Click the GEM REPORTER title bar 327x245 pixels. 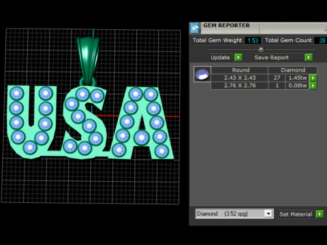258,28
